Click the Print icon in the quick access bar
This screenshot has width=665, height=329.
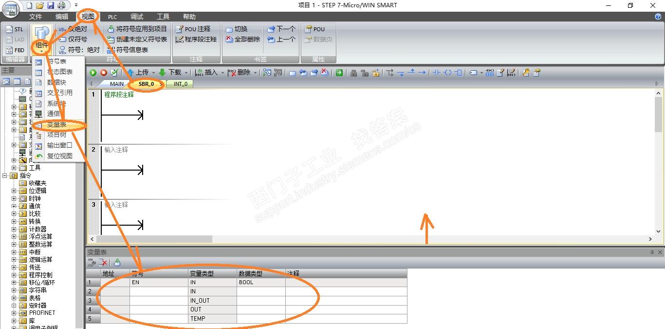pos(61,5)
